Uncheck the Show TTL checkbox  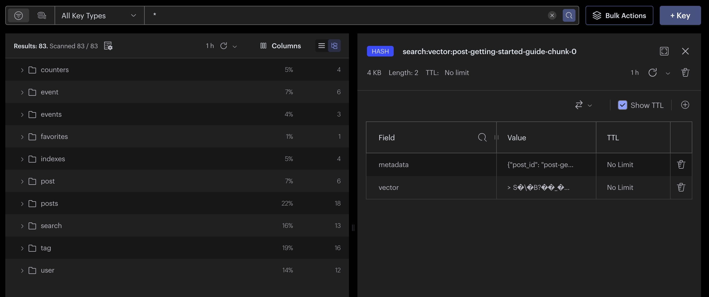point(622,105)
